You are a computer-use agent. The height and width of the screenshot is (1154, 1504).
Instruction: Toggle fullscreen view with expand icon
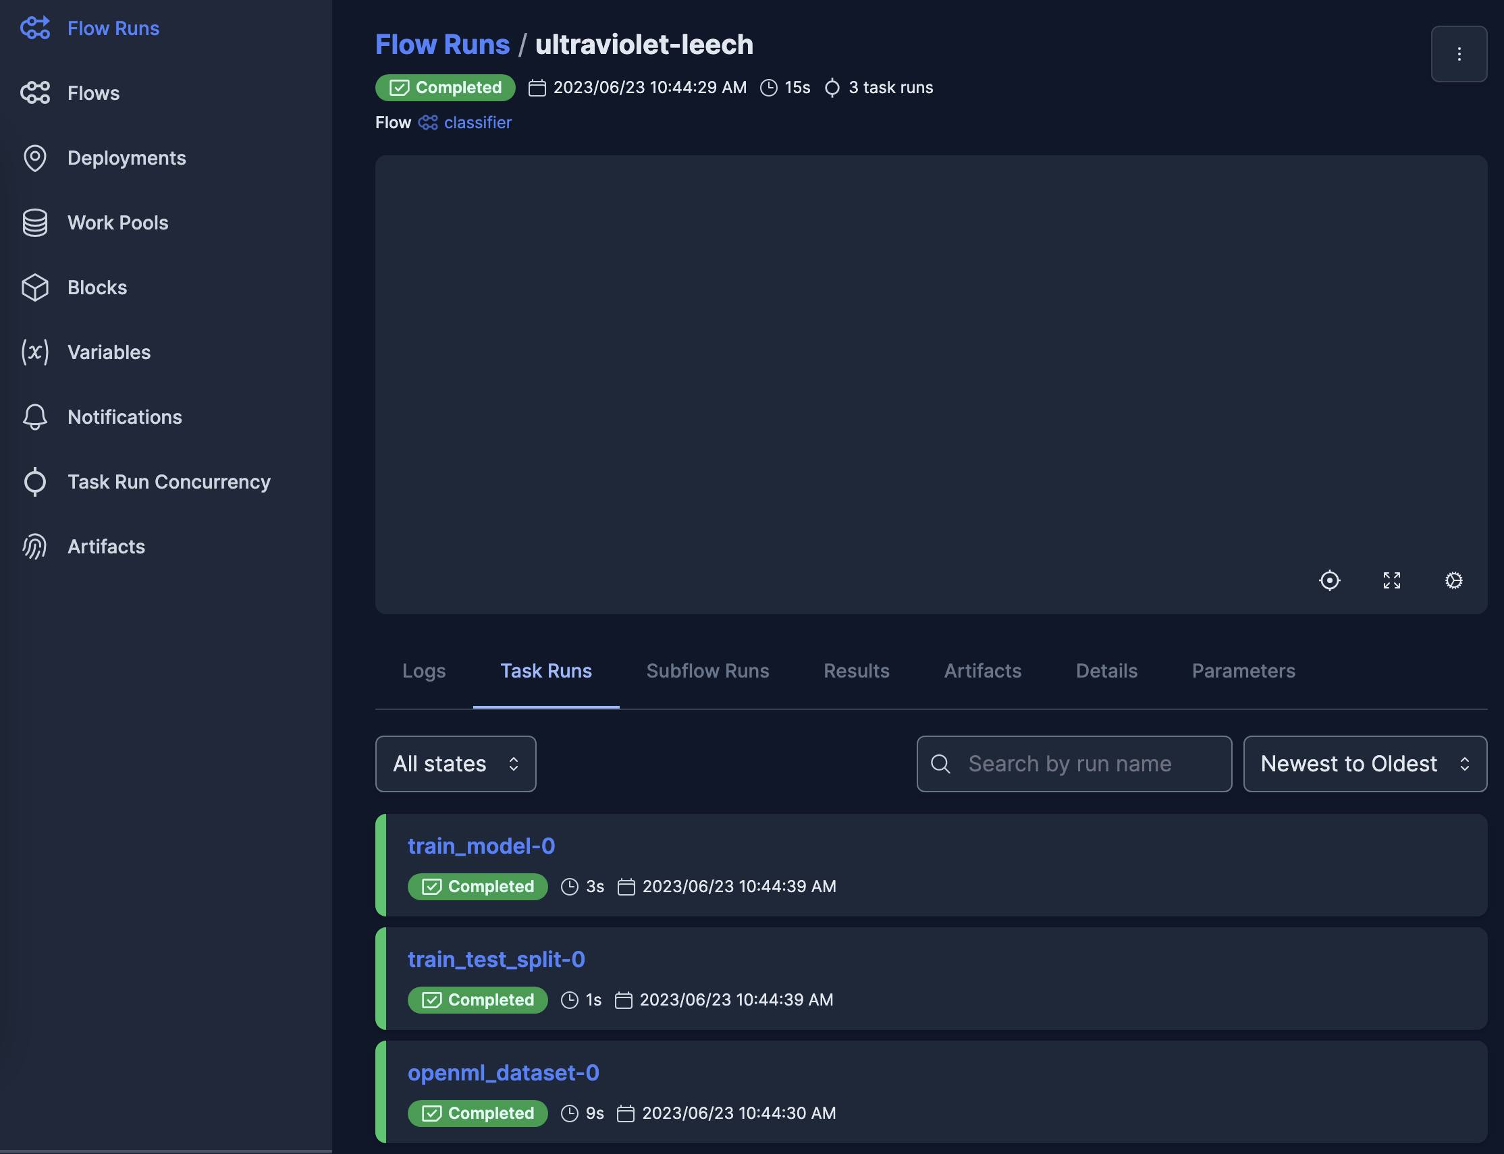tap(1391, 580)
